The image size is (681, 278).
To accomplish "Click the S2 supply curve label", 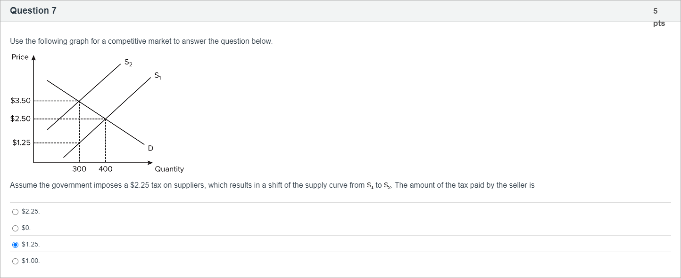I will [x=128, y=62].
